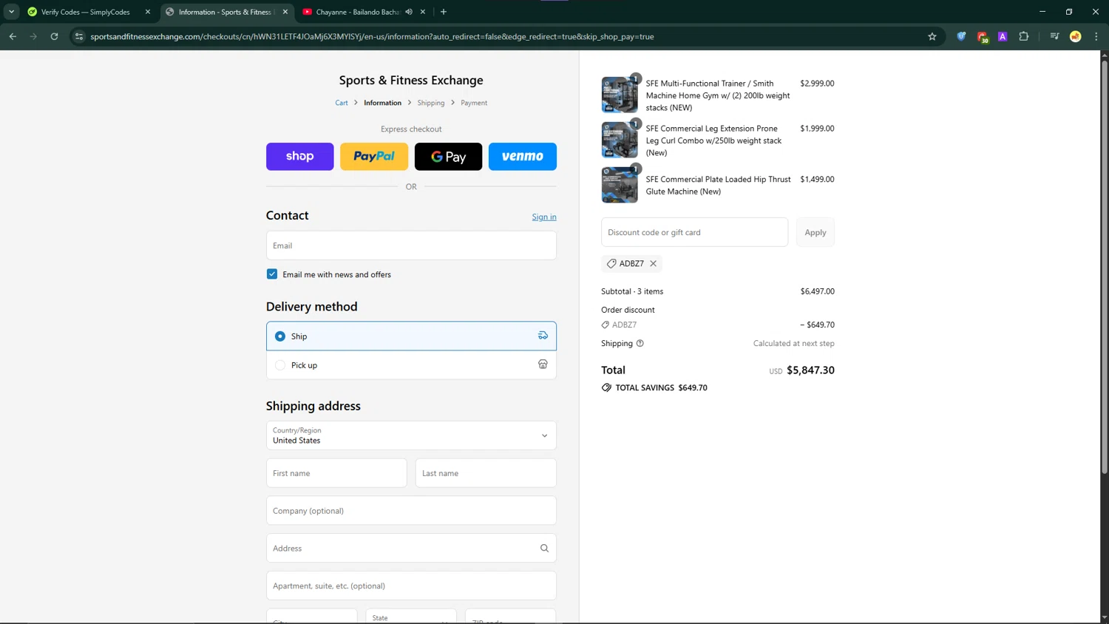
Task: Click the store icon in Pick up row
Action: point(543,364)
